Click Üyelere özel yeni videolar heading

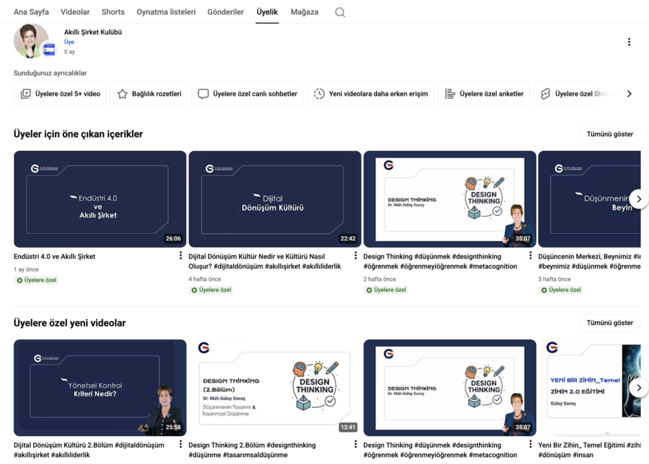[x=70, y=323]
